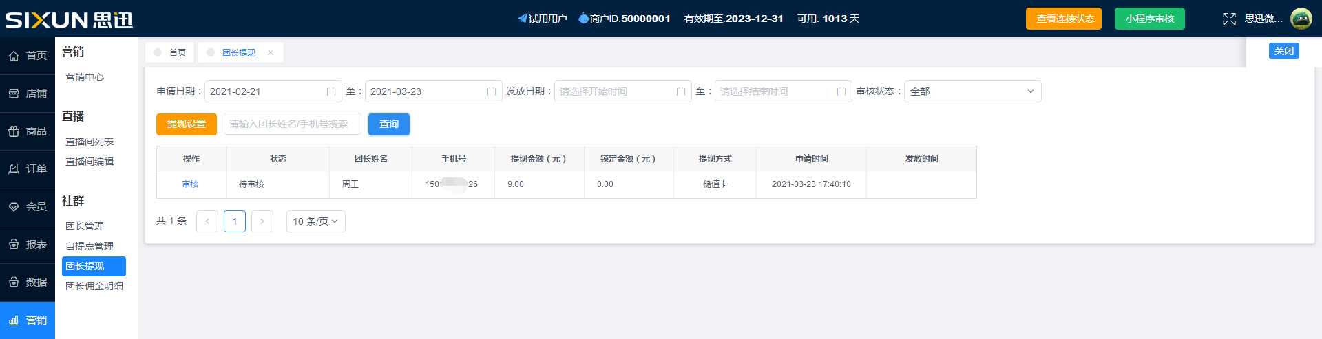The height and width of the screenshot is (339, 1322).
Task: Click the 请选择开始时间 date field
Action: pos(623,91)
